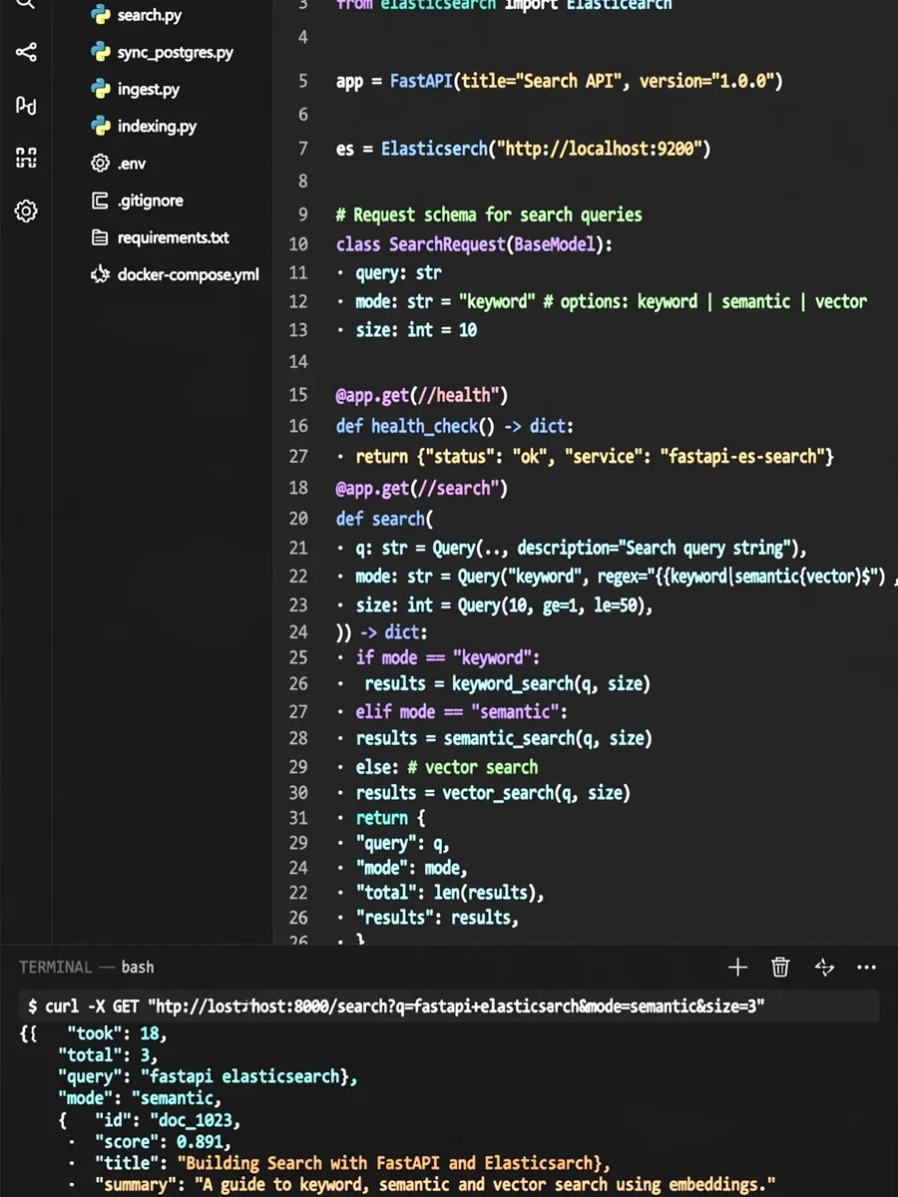This screenshot has width=898, height=1197.
Task: Click 'else: # vector search' line
Action: pos(447,767)
